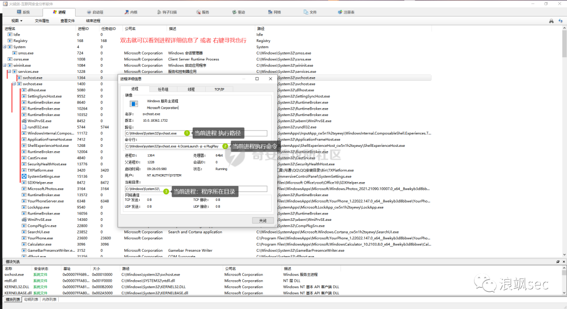This screenshot has width=567, height=309.
Task: Click the 文件 tab icon
Action: click(x=306, y=12)
